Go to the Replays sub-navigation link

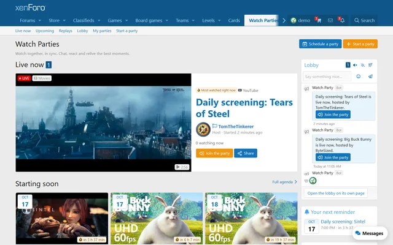[x=66, y=31]
